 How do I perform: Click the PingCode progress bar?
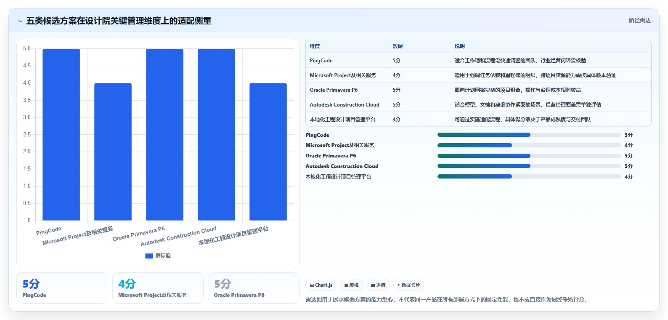529,135
